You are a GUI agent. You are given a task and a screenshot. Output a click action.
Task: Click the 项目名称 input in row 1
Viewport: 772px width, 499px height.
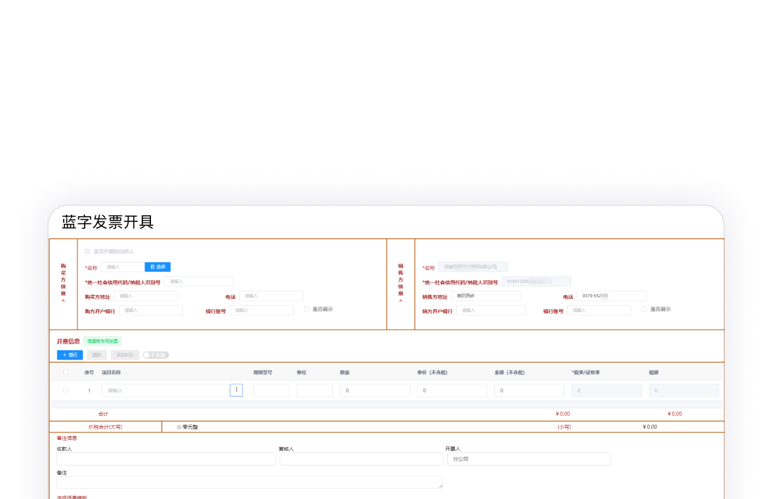click(x=165, y=391)
